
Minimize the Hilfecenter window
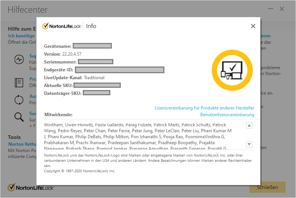pyautogui.click(x=271, y=9)
